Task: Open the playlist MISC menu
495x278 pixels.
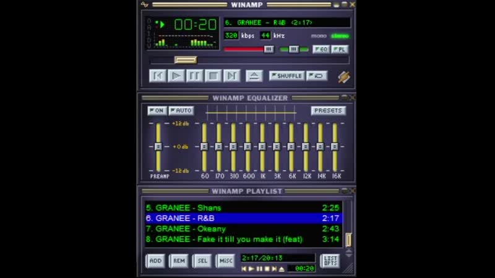Action: click(x=225, y=261)
